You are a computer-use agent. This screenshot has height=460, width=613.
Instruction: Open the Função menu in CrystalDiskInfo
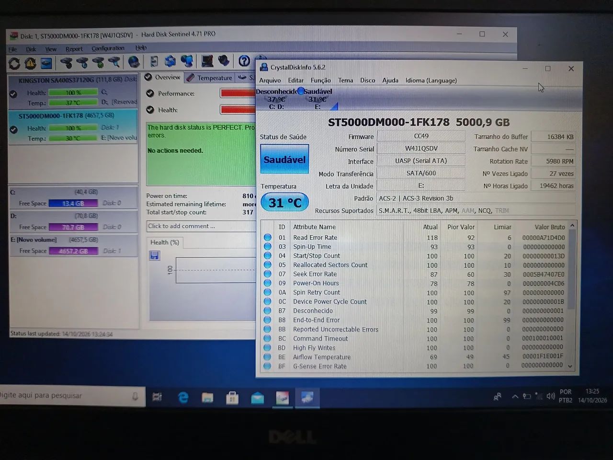pyautogui.click(x=321, y=80)
